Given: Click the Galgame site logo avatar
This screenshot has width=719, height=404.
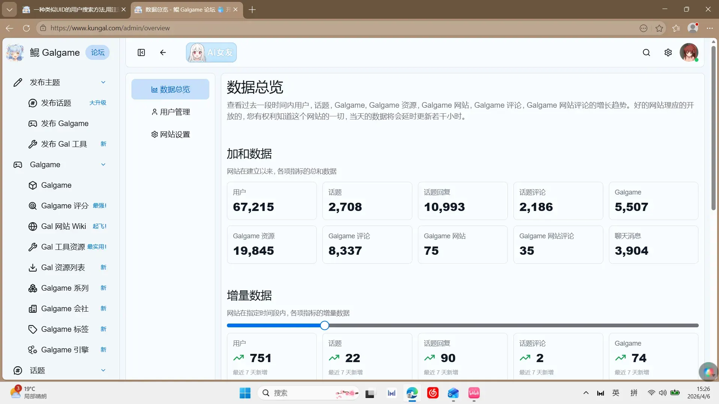Looking at the screenshot, I should point(15,52).
